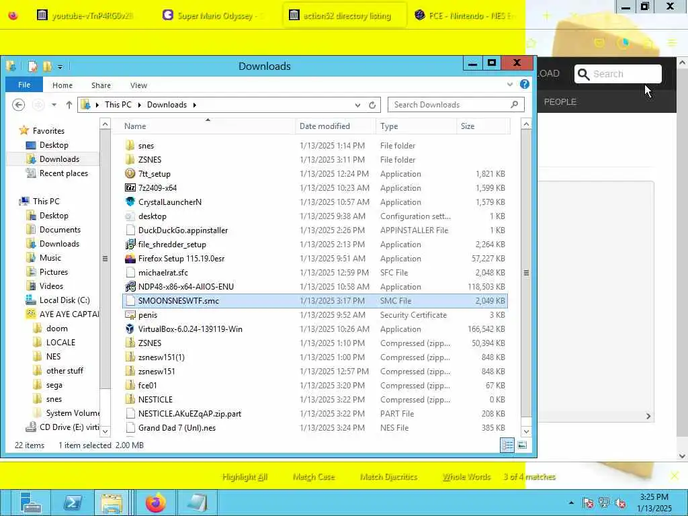Open Firefox from the taskbar
This screenshot has width=688, height=516.
click(x=155, y=503)
